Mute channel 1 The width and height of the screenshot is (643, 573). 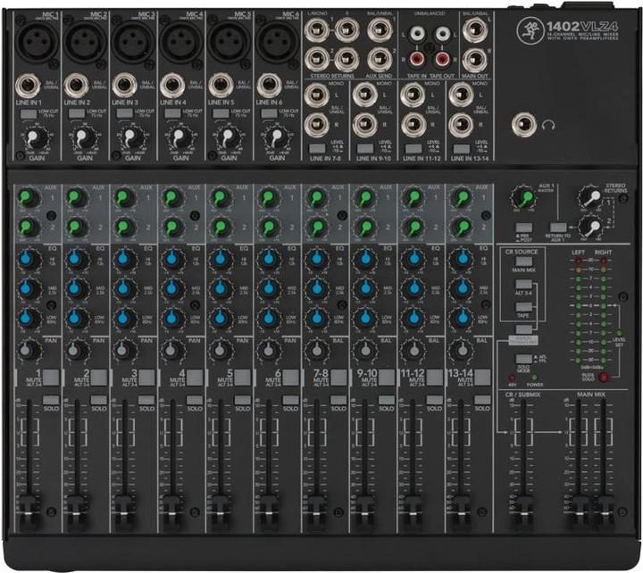(x=51, y=378)
